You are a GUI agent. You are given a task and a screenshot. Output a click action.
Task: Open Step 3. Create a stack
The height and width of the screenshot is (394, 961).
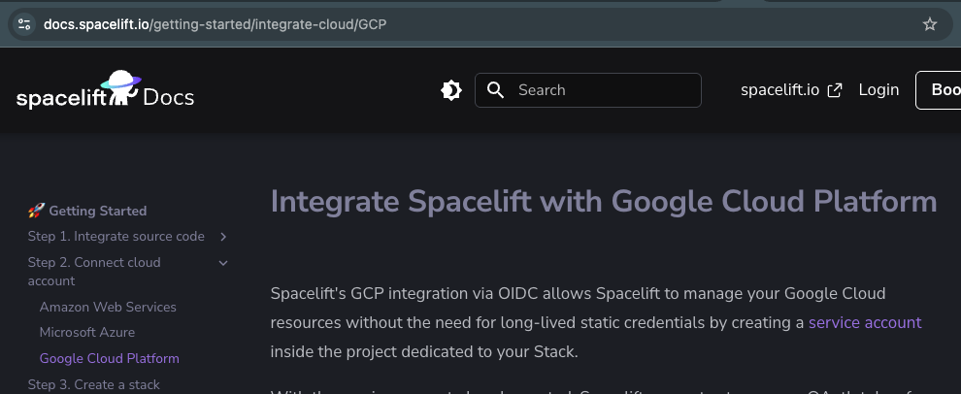(x=93, y=385)
